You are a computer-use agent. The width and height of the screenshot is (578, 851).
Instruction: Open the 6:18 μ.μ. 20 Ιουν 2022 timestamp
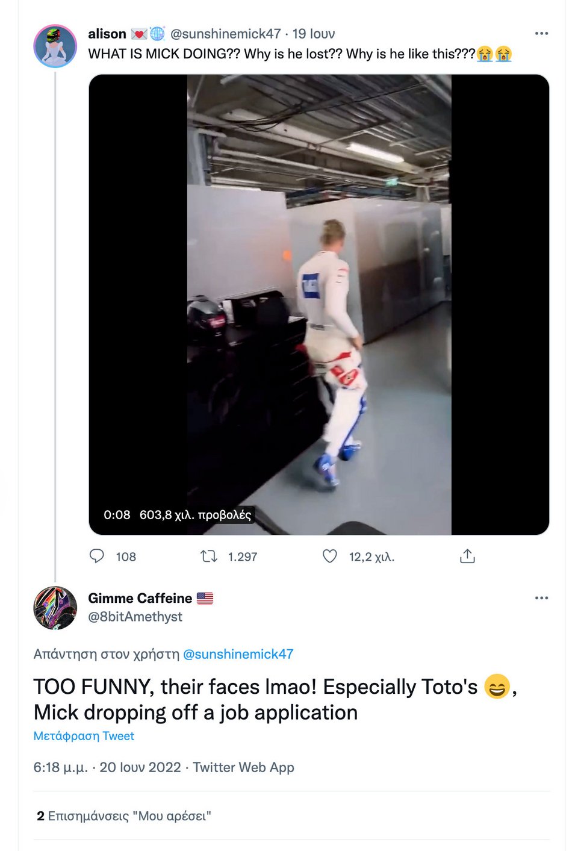click(107, 767)
